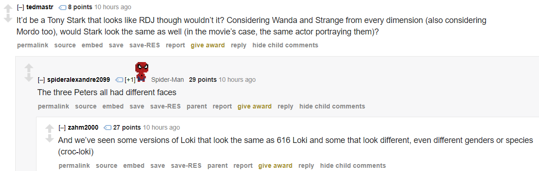Downvote spideralexandre2099's comment
The image size is (539, 171).
pyautogui.click(x=29, y=78)
